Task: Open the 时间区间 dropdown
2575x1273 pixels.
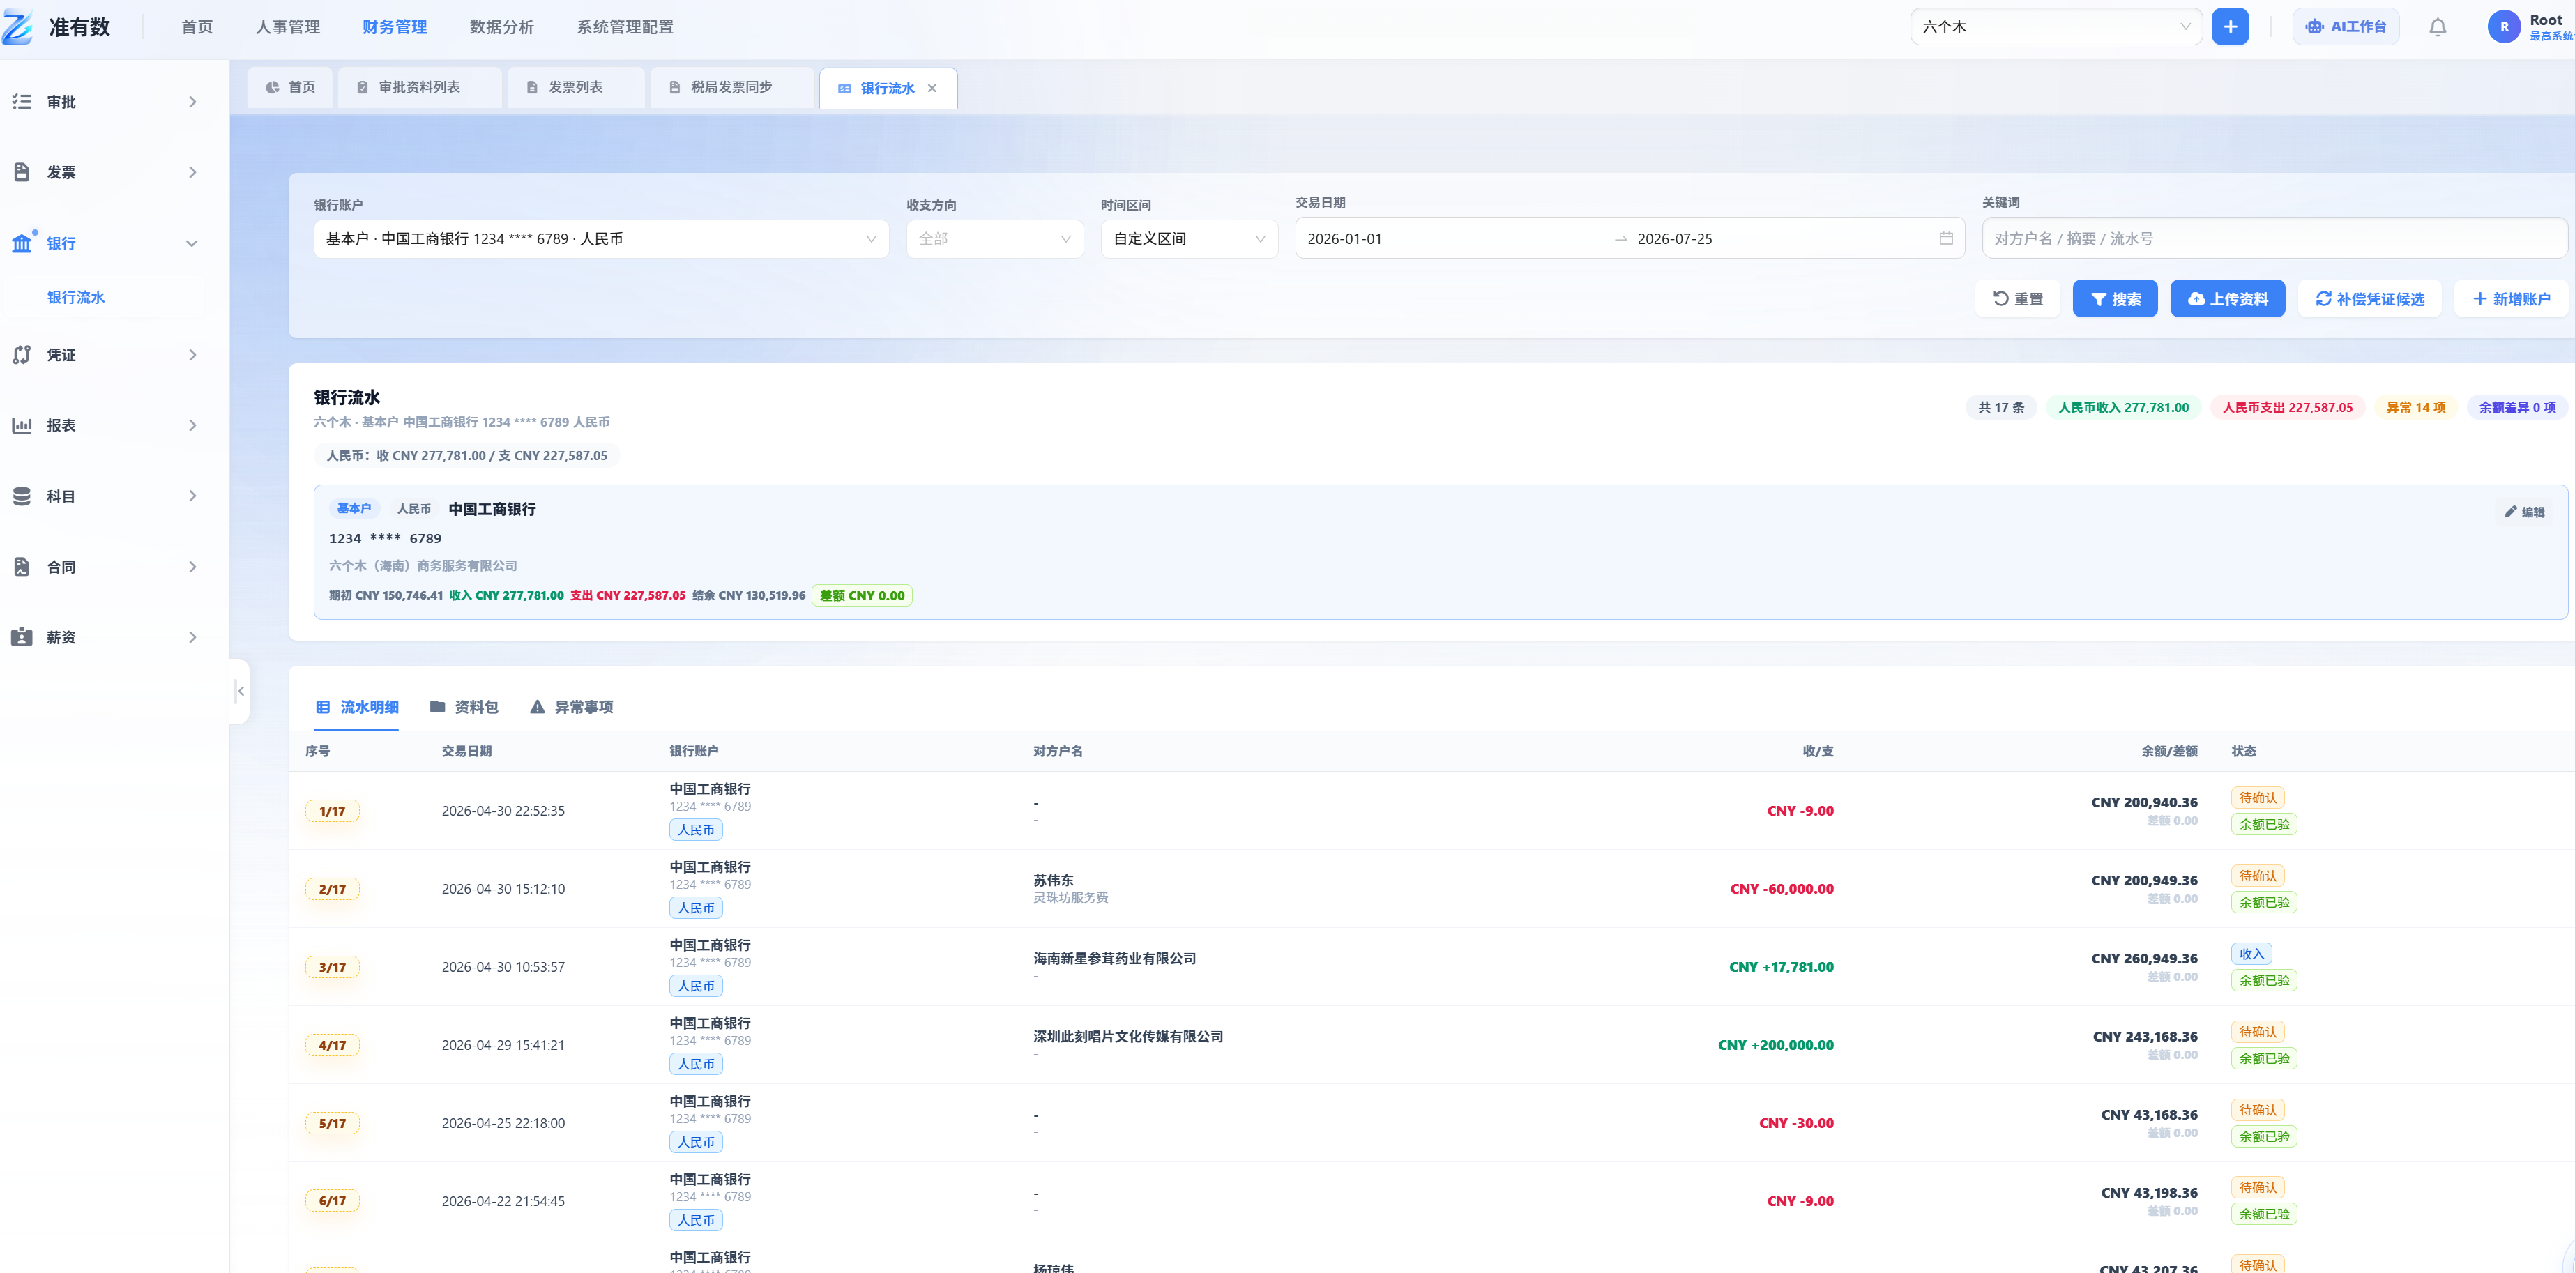Action: (1189, 239)
